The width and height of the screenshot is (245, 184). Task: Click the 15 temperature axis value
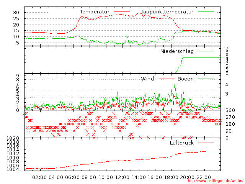pyautogui.click(x=16, y=31)
